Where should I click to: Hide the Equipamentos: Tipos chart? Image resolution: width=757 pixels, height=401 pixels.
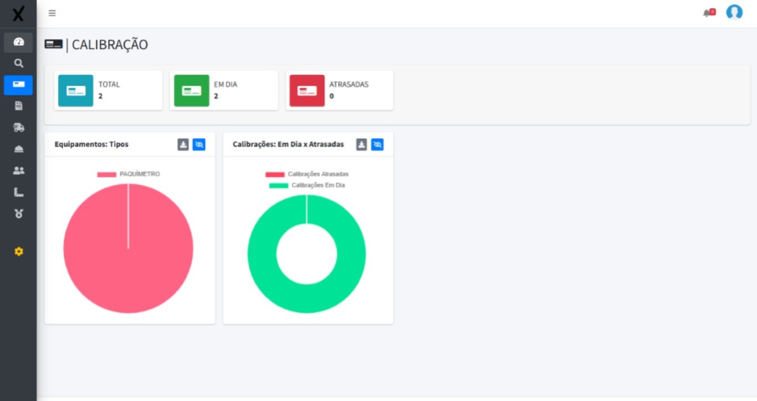tap(200, 144)
